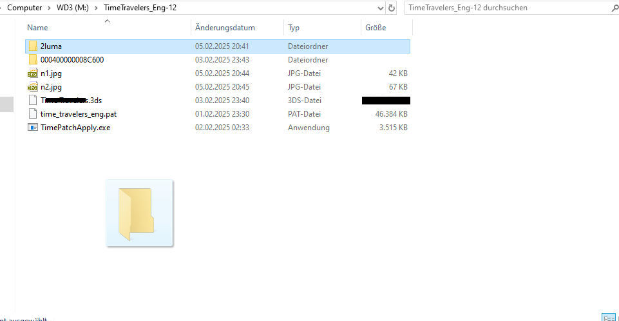Viewport: 619px width, 321px height.
Task: Click TimeTravelers_Eng-12 breadcrumb segment
Action: tap(140, 8)
